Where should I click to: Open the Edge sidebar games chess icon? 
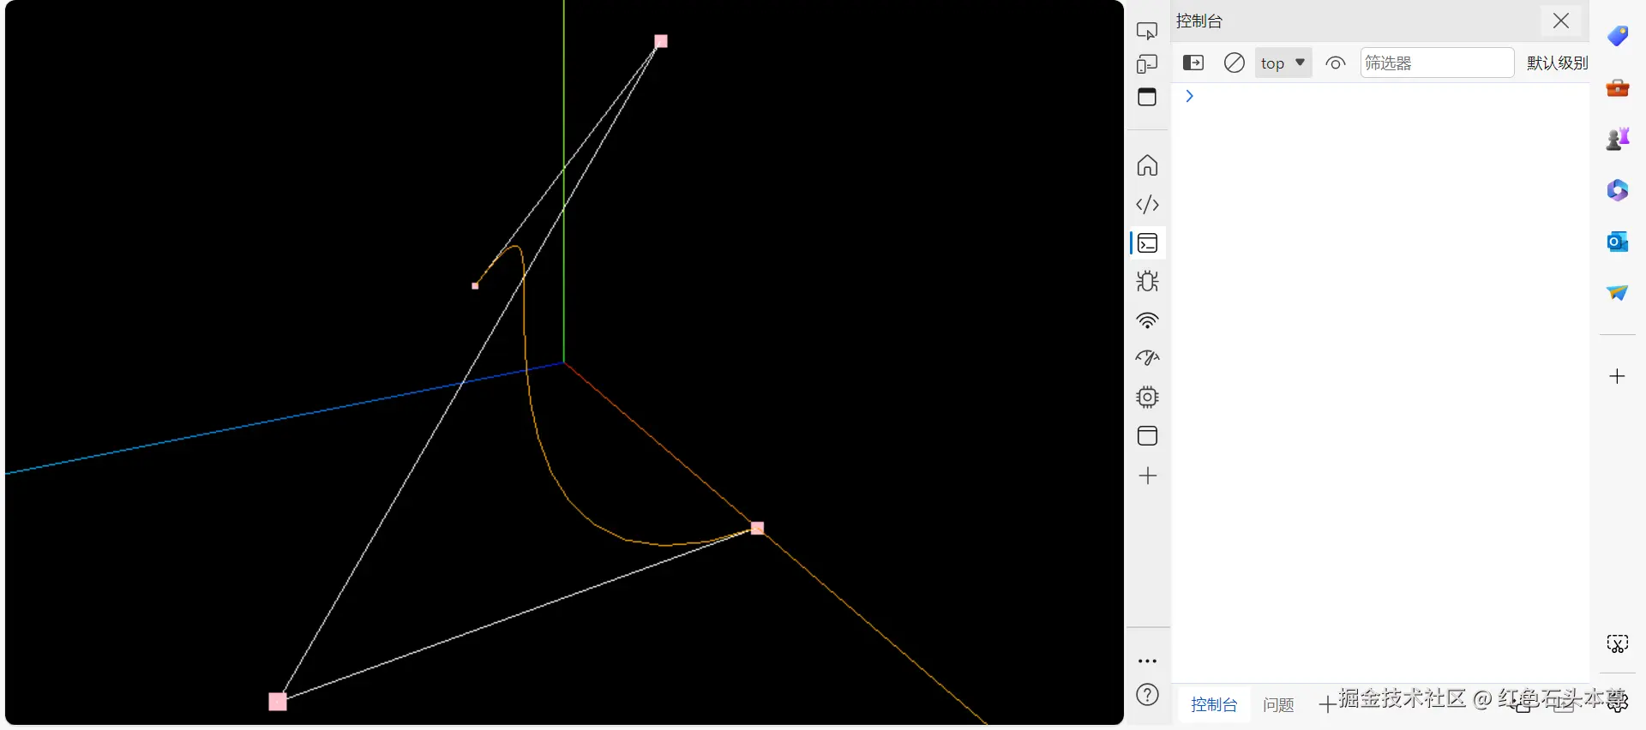point(1618,139)
